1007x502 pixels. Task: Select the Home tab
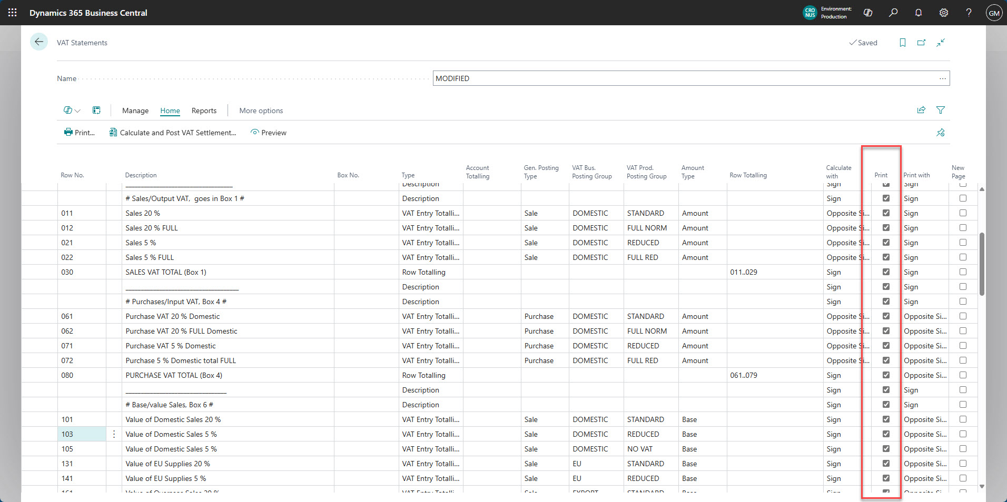pyautogui.click(x=170, y=111)
